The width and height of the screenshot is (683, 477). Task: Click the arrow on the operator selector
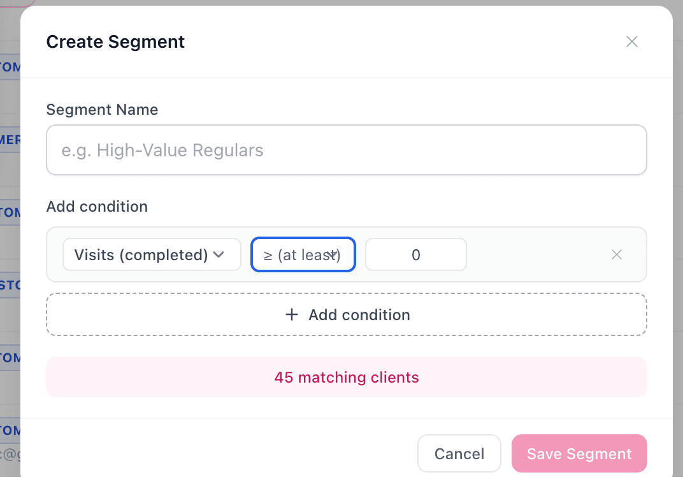(333, 254)
